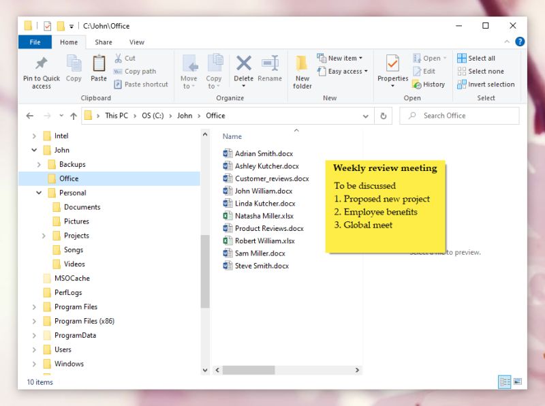This screenshot has height=406, width=545.
Task: Open the Easy access dropdown
Action: coord(366,72)
